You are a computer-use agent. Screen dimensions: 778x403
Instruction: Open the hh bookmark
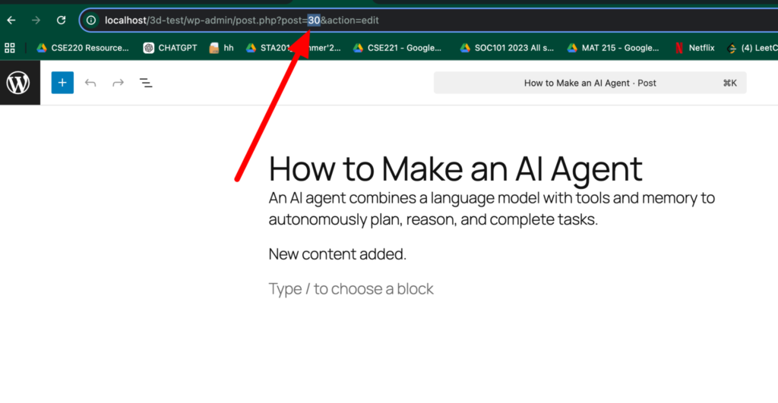pyautogui.click(x=221, y=48)
